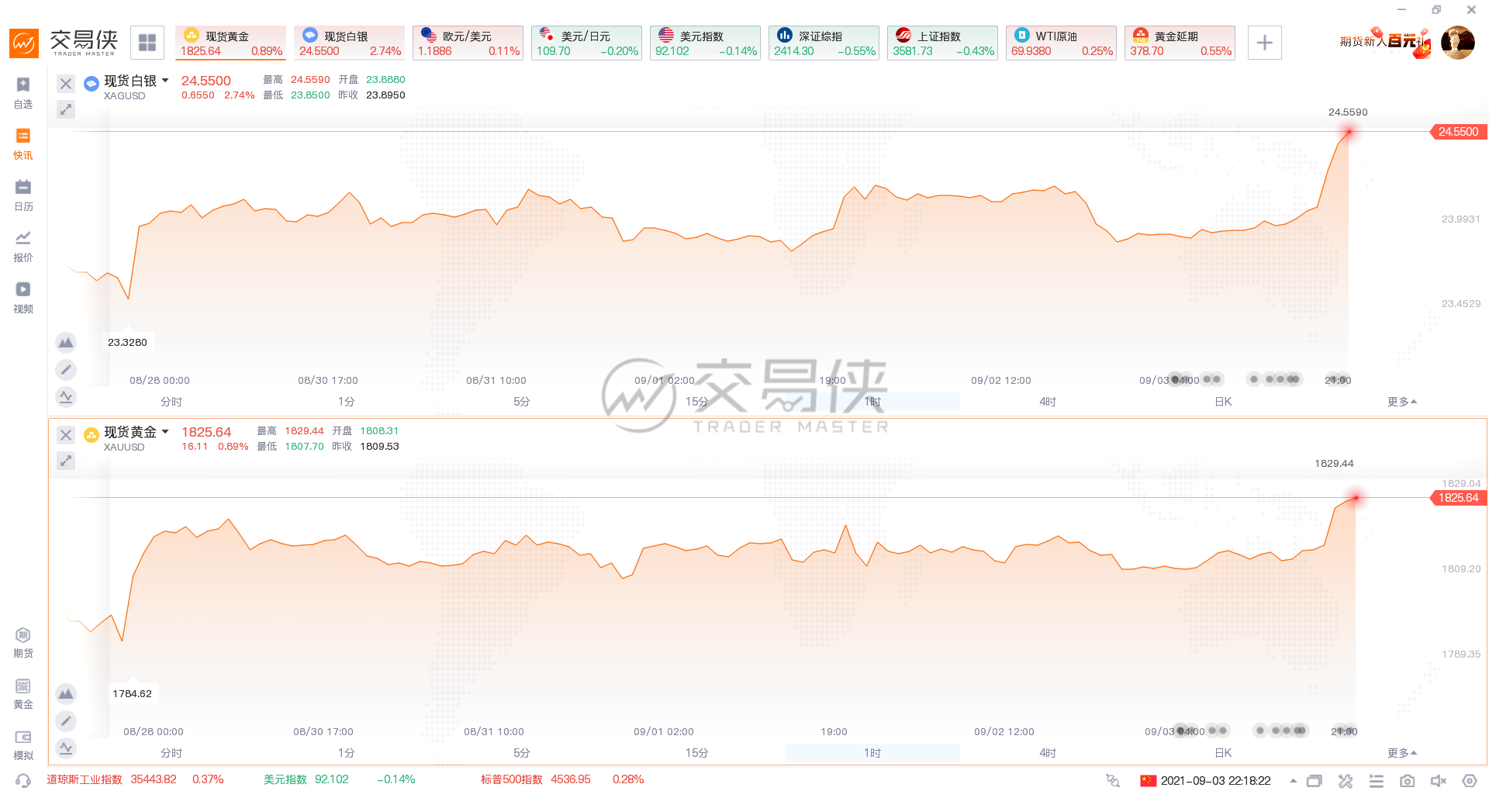The height and width of the screenshot is (791, 1489).
Task: Toggle indicator wave icon on silver chart
Action: pyautogui.click(x=66, y=397)
